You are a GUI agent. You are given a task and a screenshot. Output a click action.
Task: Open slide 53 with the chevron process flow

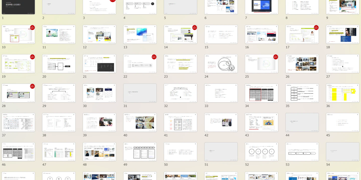click(302, 152)
